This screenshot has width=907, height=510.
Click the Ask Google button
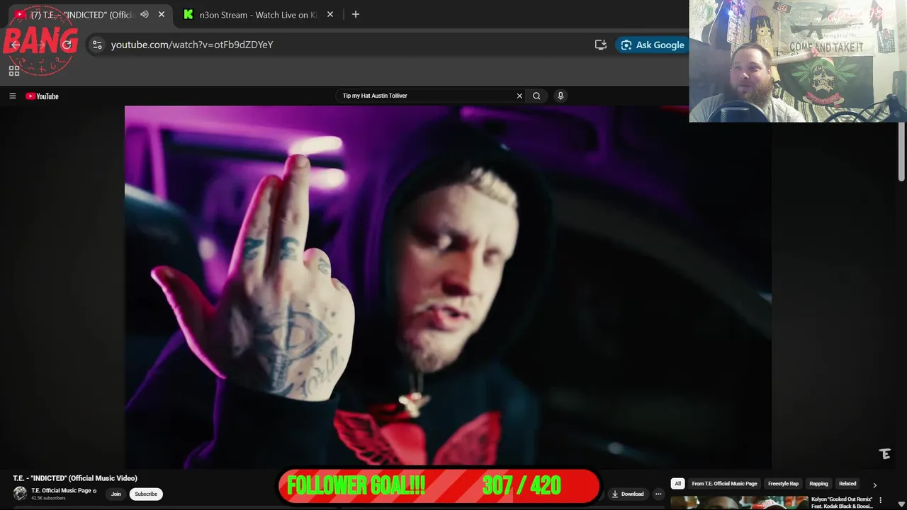[x=653, y=45]
